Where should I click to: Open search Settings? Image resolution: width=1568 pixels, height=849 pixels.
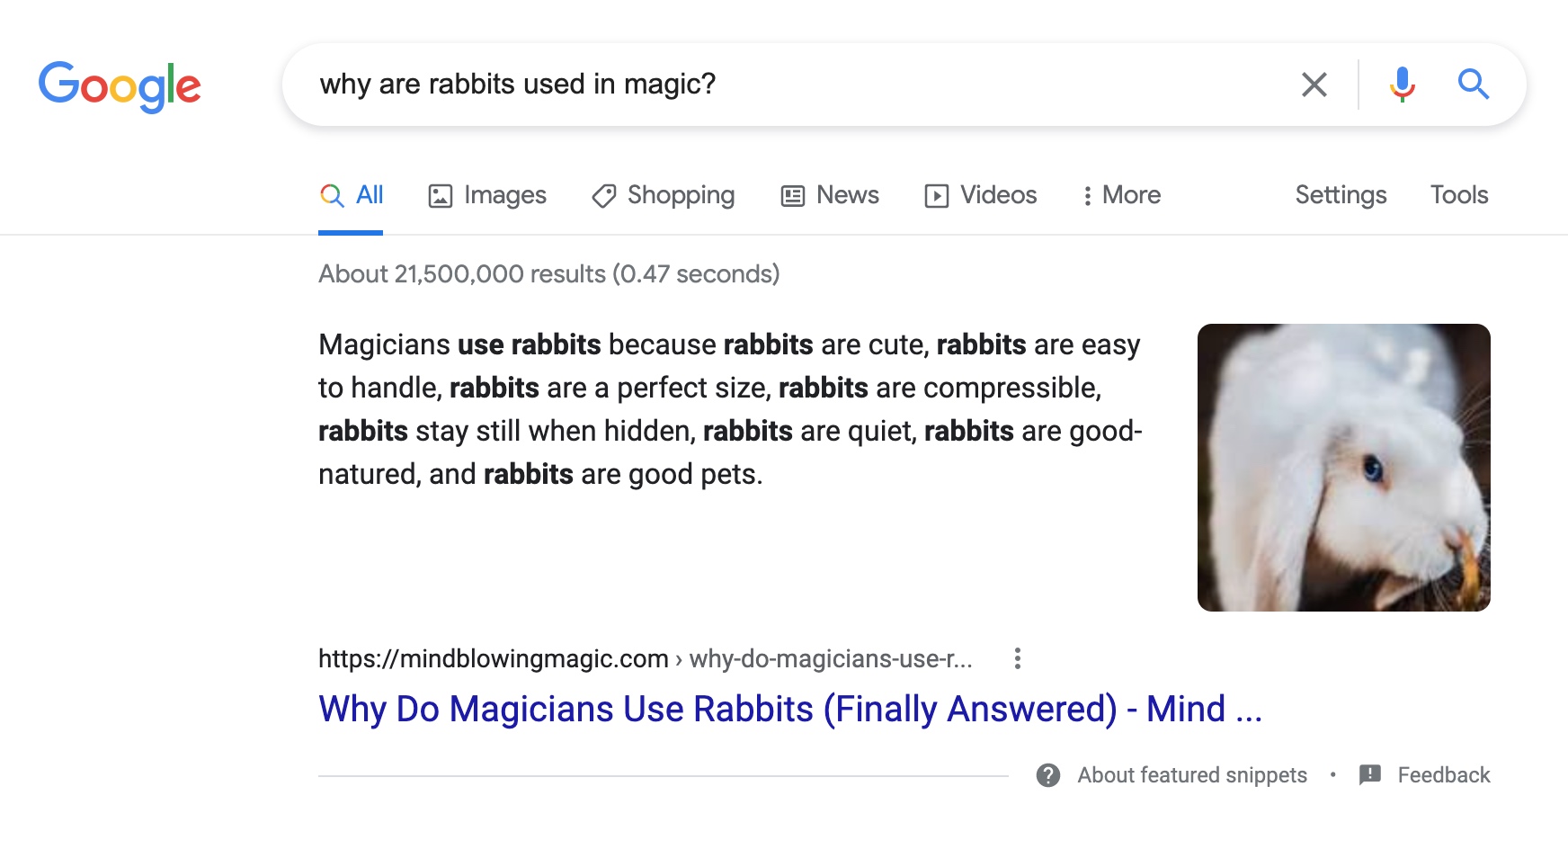coord(1341,195)
